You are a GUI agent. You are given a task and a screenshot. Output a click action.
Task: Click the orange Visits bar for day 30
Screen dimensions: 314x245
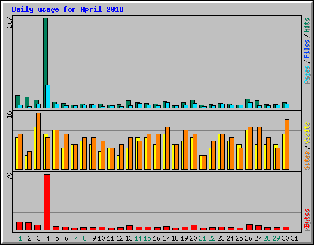287,145
